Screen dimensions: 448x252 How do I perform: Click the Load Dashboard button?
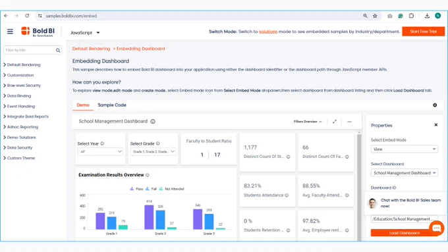[405, 233]
